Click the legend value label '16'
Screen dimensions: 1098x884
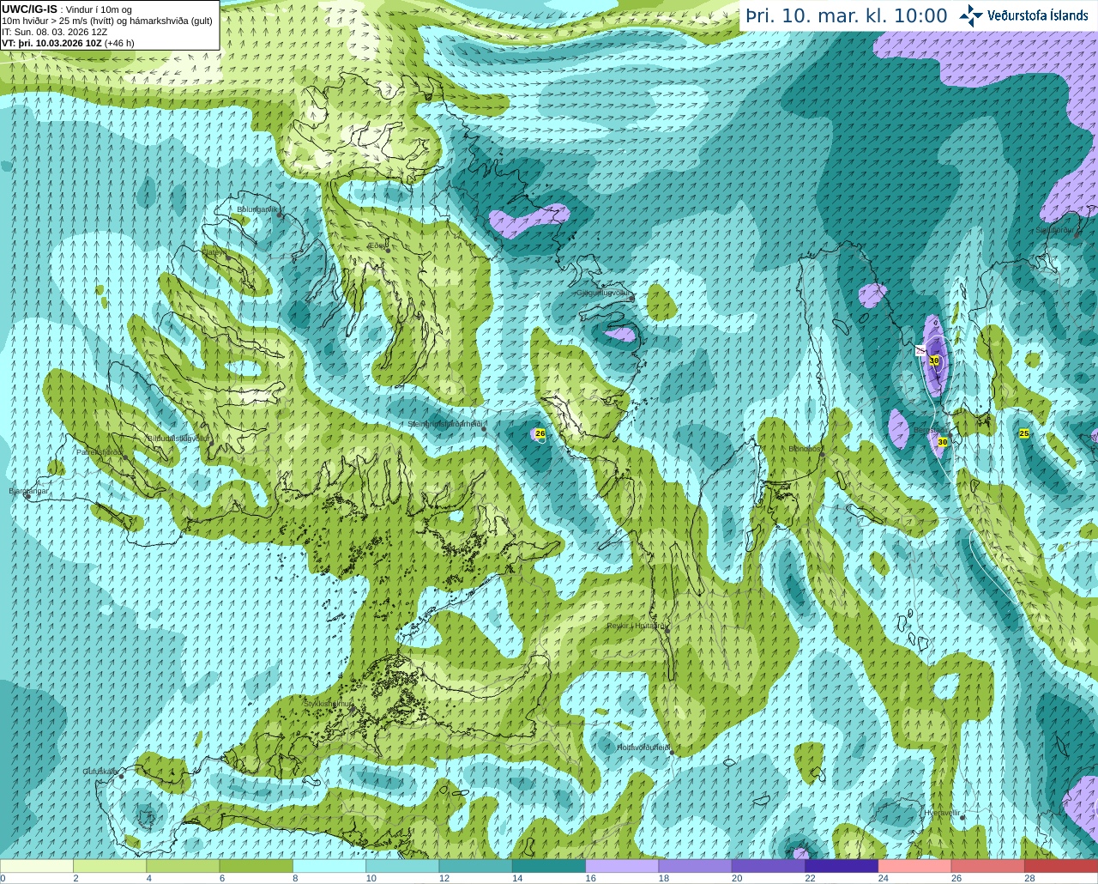click(590, 878)
